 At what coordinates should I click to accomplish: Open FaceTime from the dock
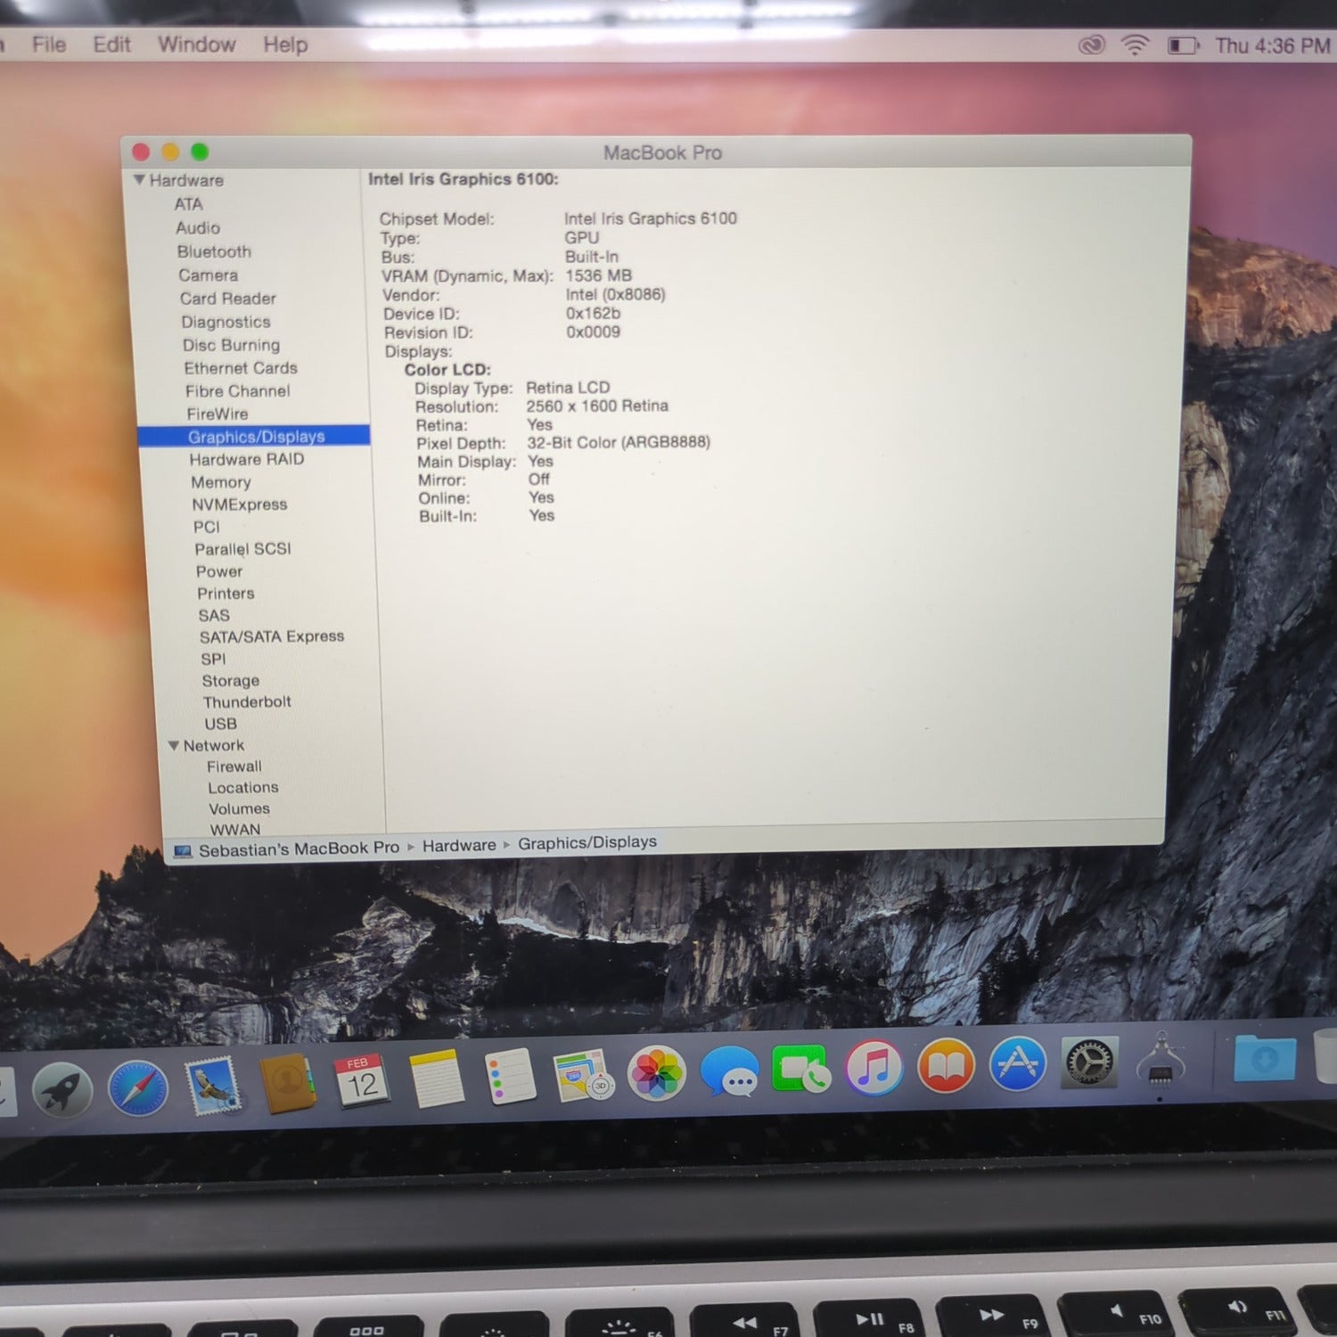800,1070
